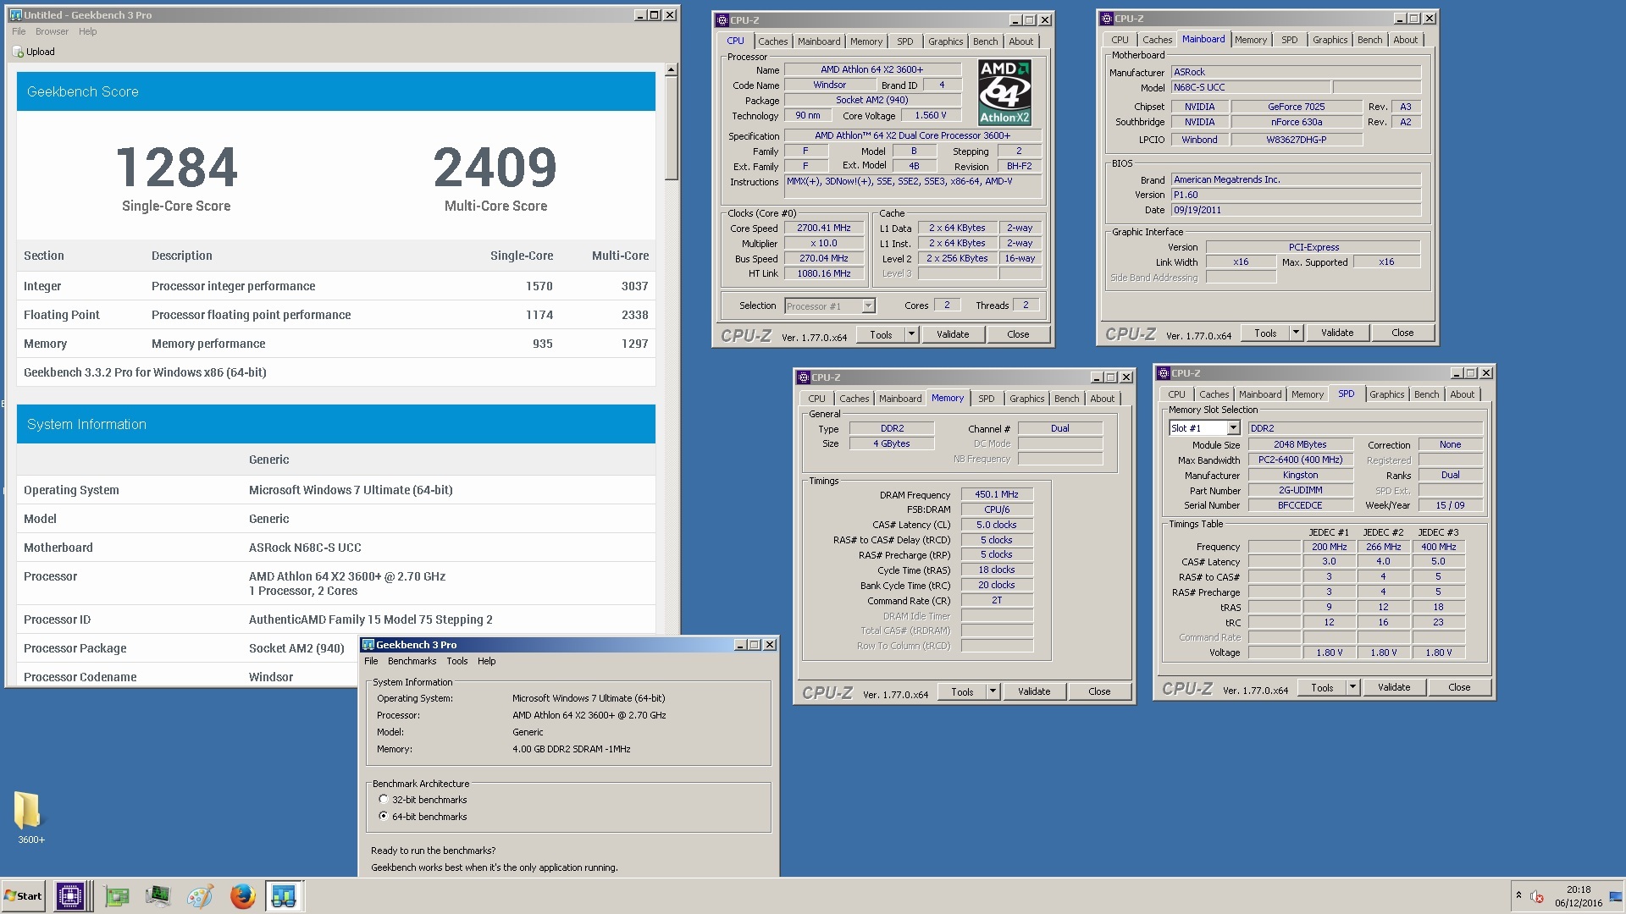
Task: Click the CPU-Z Memory window title icon
Action: pyautogui.click(x=804, y=377)
